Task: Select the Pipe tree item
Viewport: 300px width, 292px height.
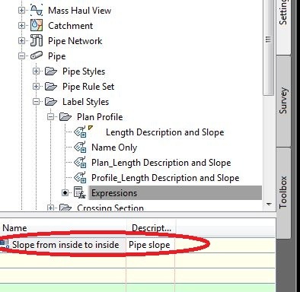Action: [57, 56]
